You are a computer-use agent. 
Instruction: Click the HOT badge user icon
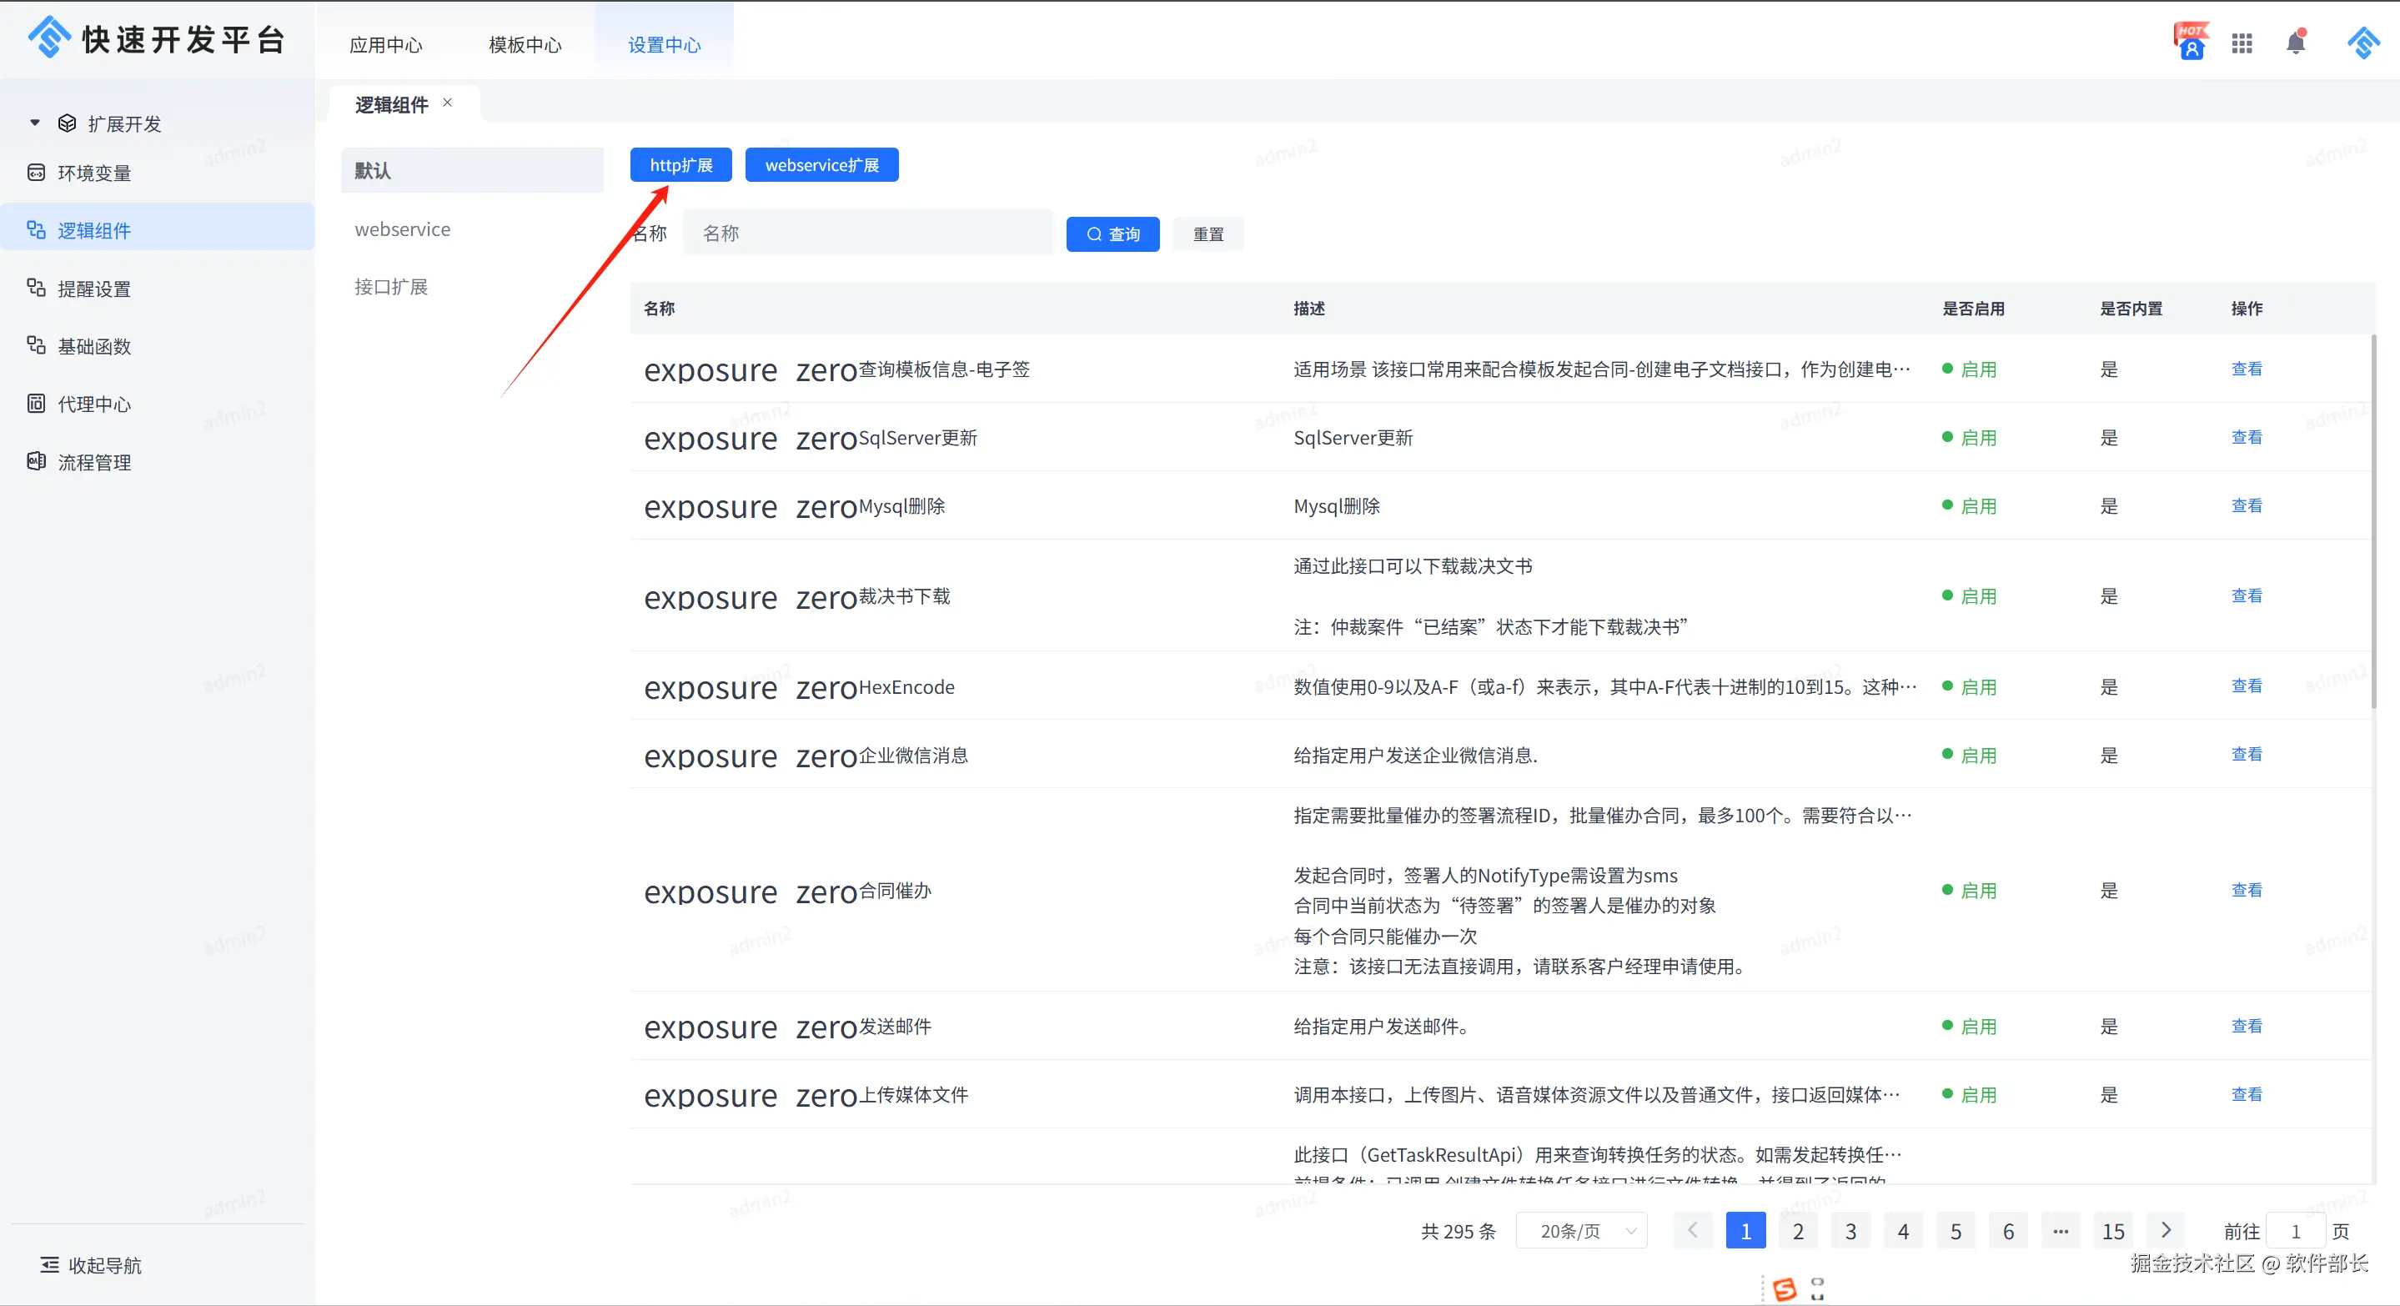click(2192, 43)
